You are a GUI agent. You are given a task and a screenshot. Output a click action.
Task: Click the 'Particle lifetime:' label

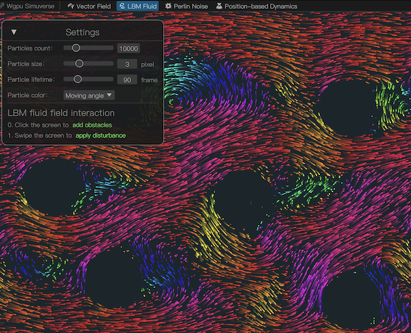32,79
